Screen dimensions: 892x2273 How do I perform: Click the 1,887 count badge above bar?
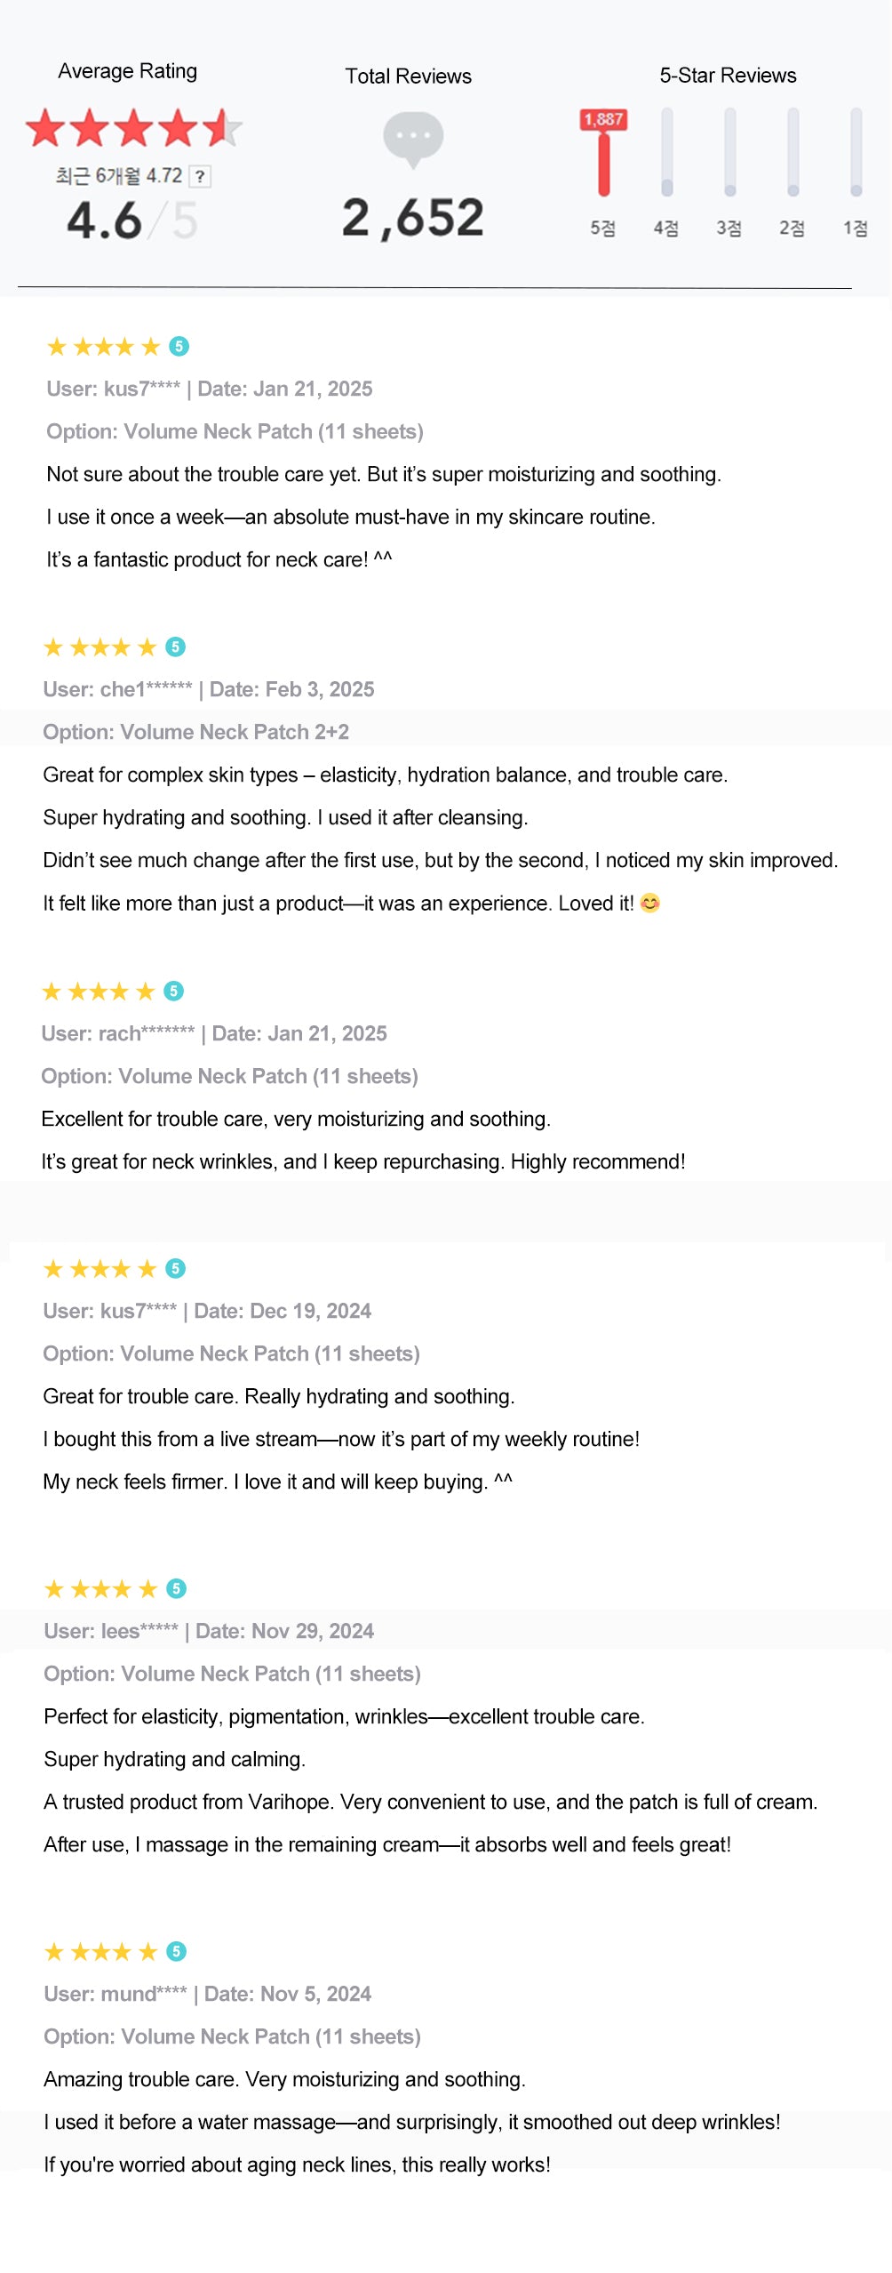[604, 119]
